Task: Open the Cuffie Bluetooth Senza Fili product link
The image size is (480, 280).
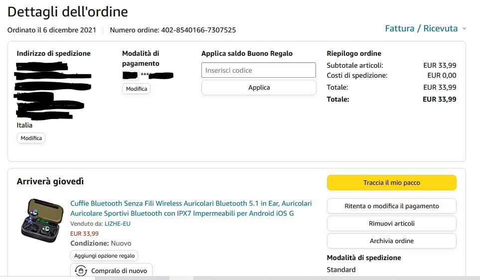Action: tap(191, 208)
